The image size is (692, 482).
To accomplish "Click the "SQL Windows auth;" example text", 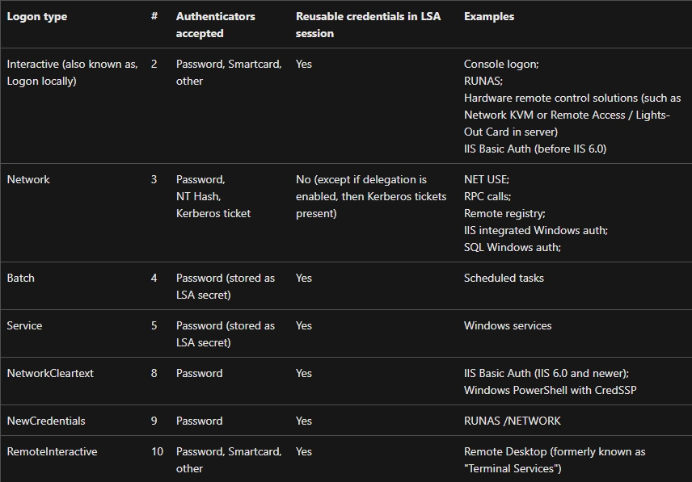I will pyautogui.click(x=512, y=247).
